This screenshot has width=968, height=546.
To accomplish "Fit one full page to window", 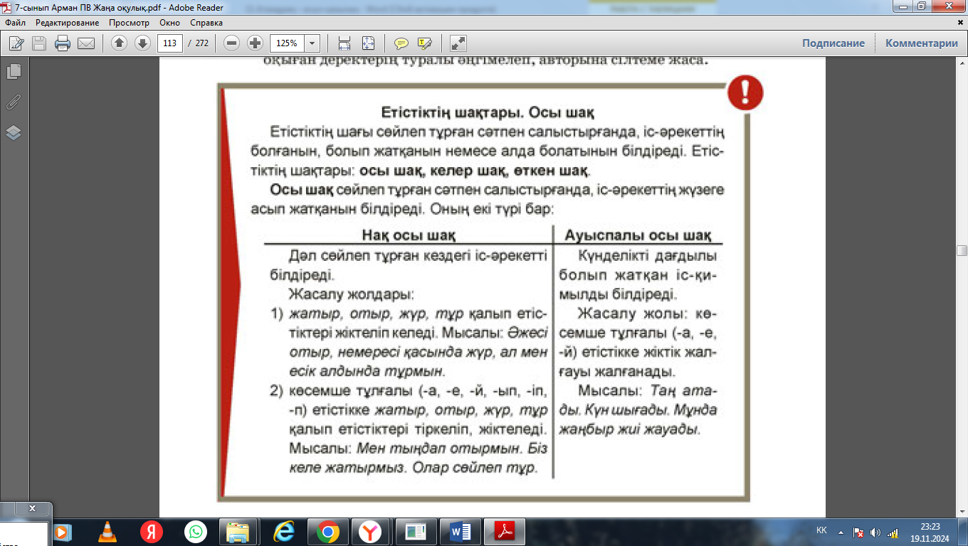I will 368,43.
